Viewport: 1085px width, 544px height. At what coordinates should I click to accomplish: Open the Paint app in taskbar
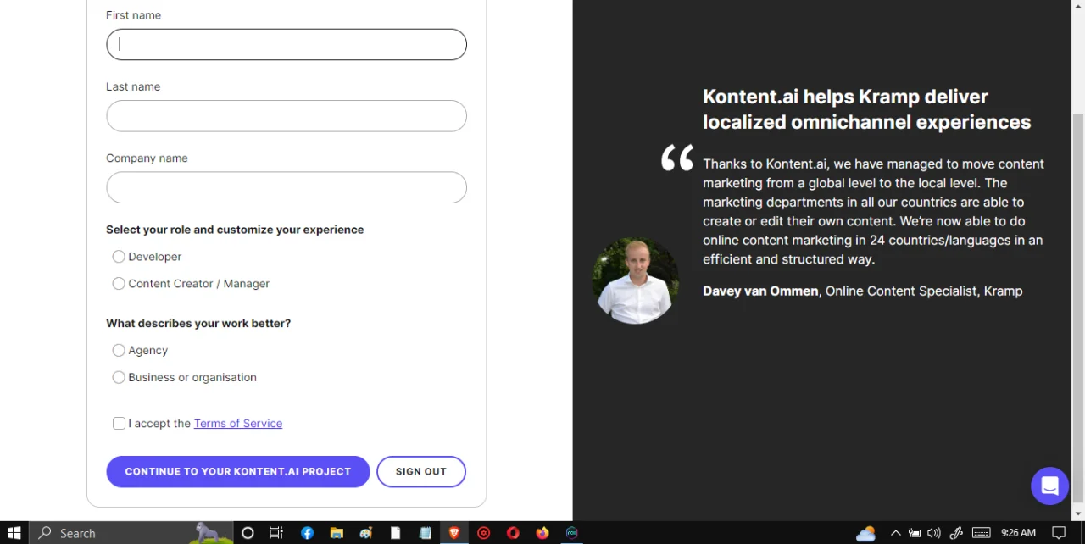click(x=366, y=533)
